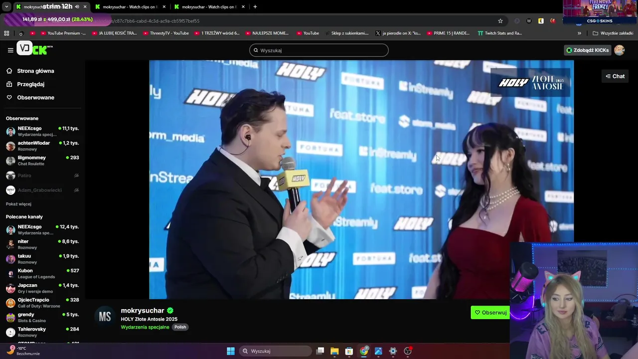This screenshot has height=359, width=638.
Task: Open achtenWlodar channel in sidebar
Action: (x=42, y=146)
